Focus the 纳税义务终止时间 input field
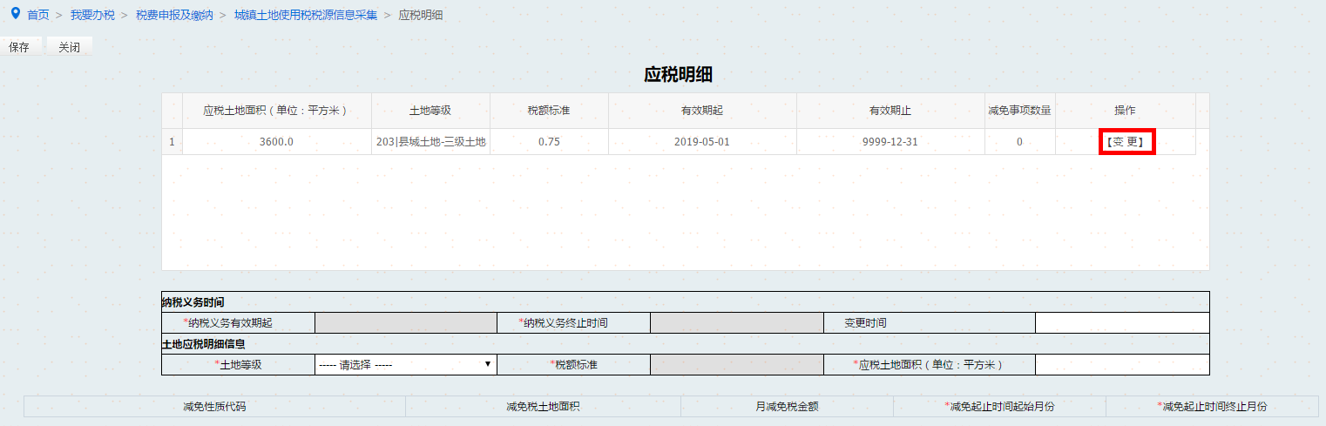Viewport: 1326px width, 426px height. tap(736, 323)
